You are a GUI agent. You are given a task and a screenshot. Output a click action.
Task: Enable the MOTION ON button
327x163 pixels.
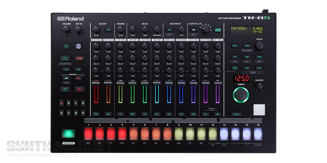(66, 78)
